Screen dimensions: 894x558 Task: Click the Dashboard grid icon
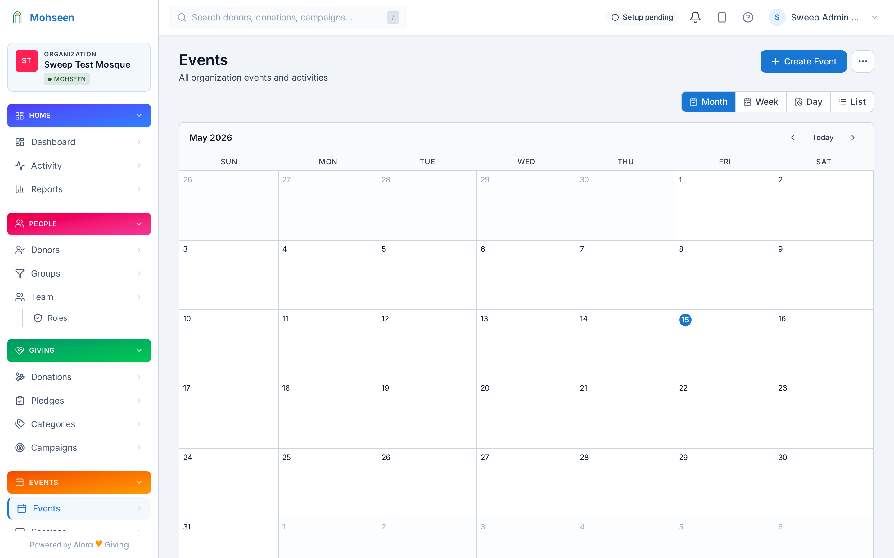click(20, 142)
